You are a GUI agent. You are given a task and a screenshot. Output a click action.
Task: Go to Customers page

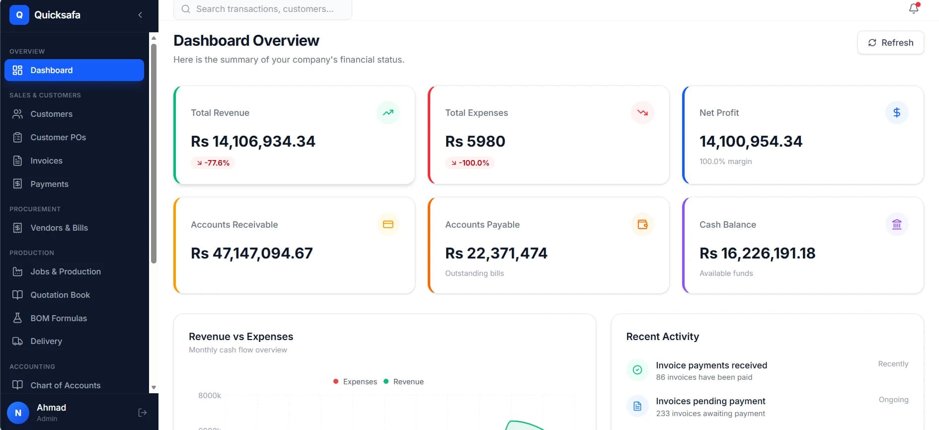(74, 114)
